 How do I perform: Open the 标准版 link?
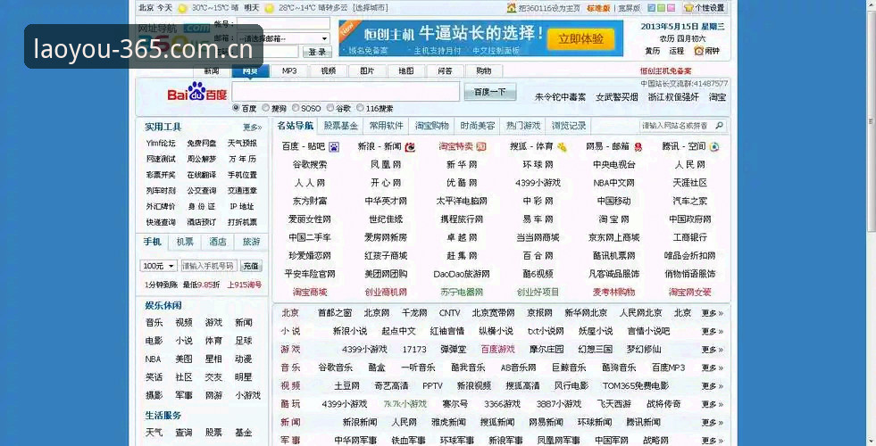pyautogui.click(x=598, y=8)
